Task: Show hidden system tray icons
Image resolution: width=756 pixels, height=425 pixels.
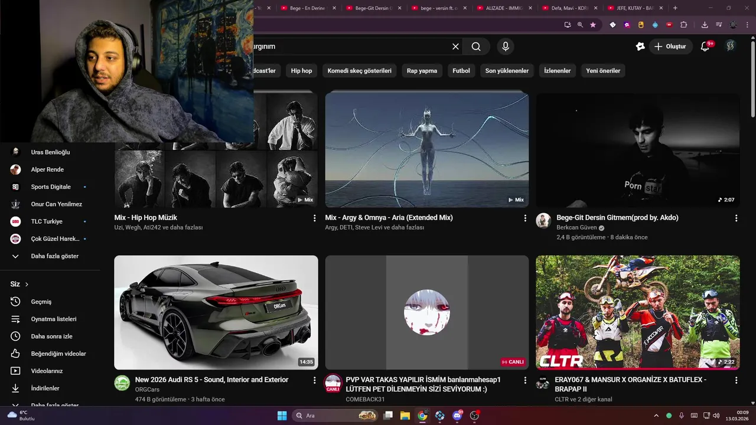Action: 656,416
